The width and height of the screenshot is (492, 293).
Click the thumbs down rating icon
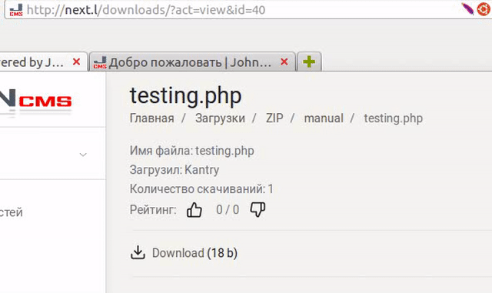tap(258, 209)
